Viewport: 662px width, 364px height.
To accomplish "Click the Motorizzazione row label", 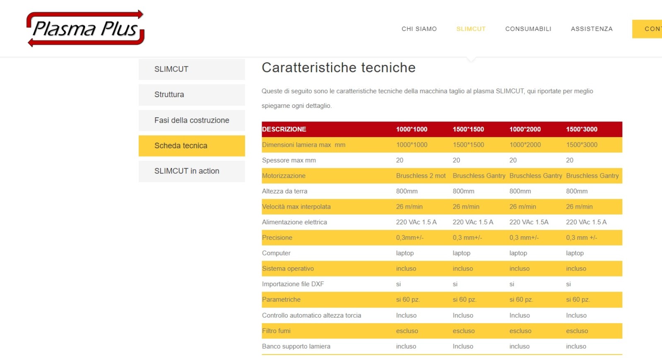I will point(284,176).
